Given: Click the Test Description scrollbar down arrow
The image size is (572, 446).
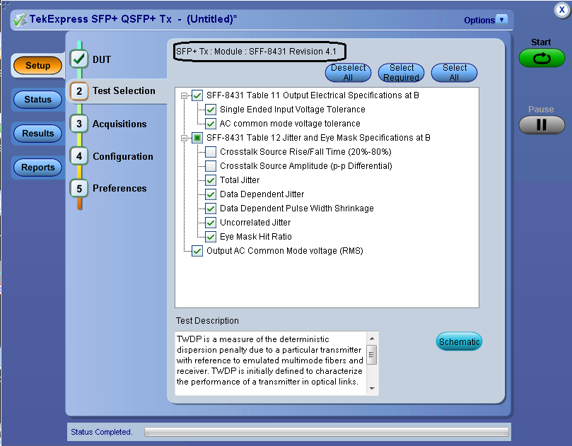Looking at the screenshot, I should 373,389.
